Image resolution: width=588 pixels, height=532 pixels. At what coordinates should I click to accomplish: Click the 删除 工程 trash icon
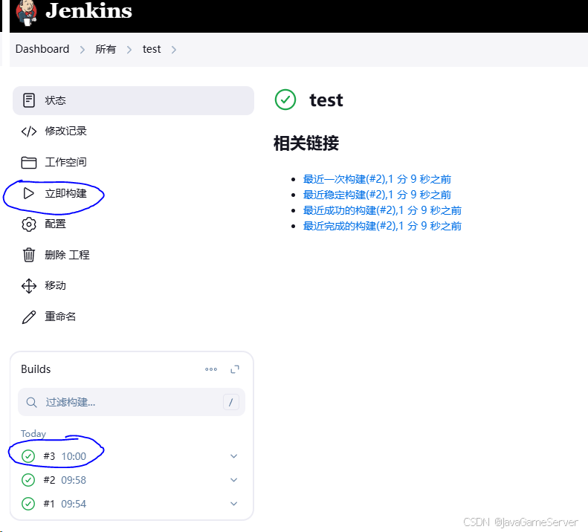[x=29, y=255]
